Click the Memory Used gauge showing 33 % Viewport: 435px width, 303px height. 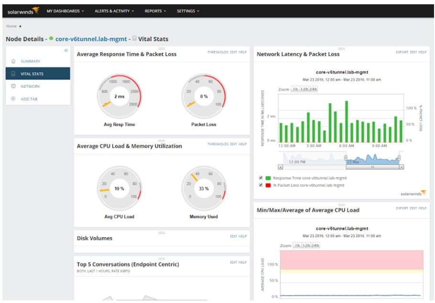click(x=204, y=188)
